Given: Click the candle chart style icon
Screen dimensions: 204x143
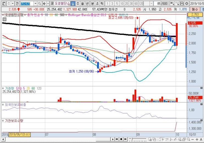Looking at the screenshot, I should tap(172, 4).
